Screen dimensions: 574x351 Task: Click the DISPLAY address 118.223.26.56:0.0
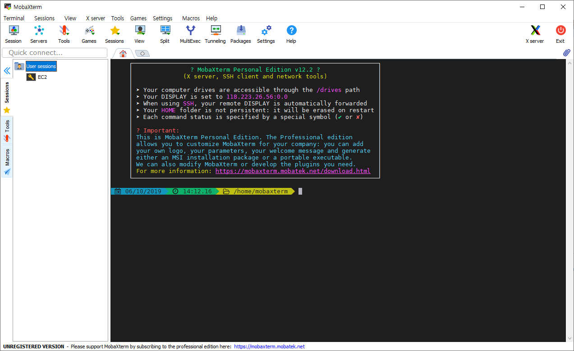pos(257,97)
